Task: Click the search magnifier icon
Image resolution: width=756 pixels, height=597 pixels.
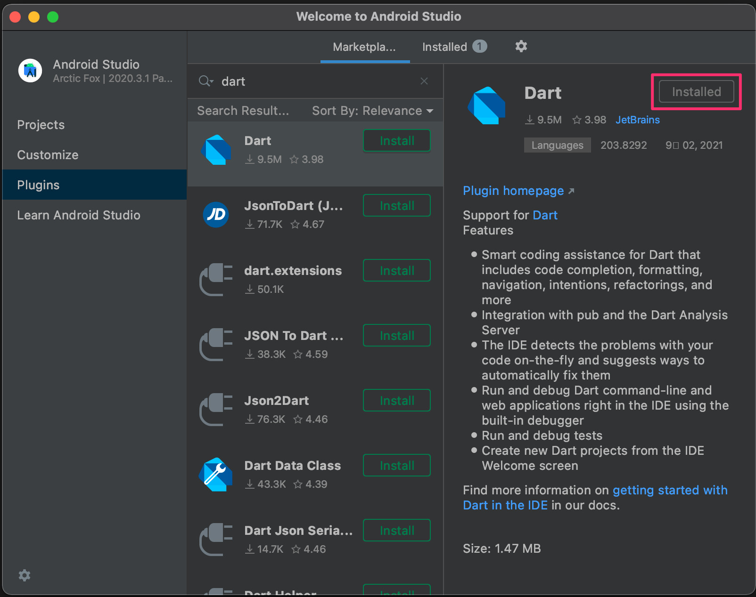Action: point(205,81)
